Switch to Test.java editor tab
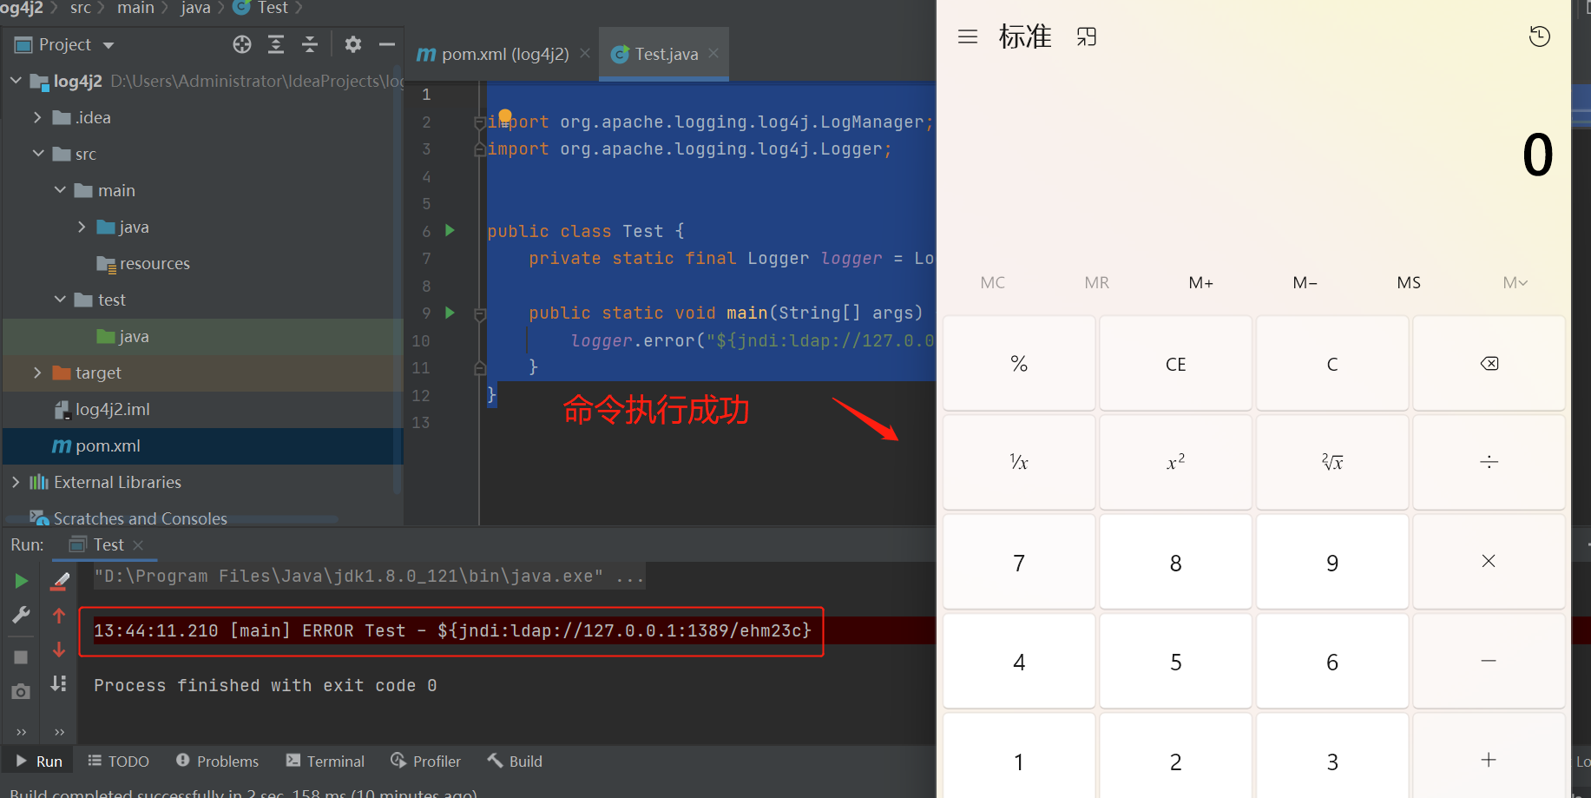This screenshot has height=798, width=1591. click(664, 54)
